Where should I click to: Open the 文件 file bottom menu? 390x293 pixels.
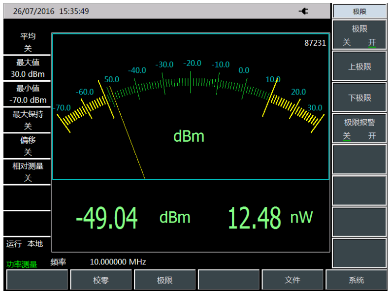click(292, 280)
